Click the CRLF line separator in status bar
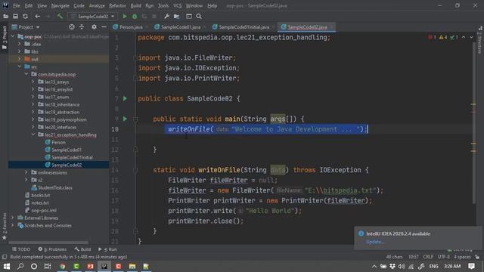The width and height of the screenshot is (484, 272). 428,257
